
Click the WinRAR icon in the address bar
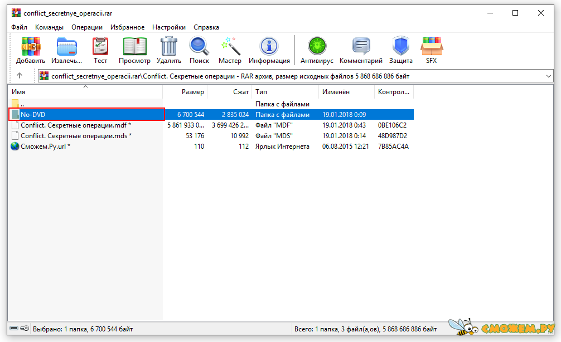click(44, 76)
